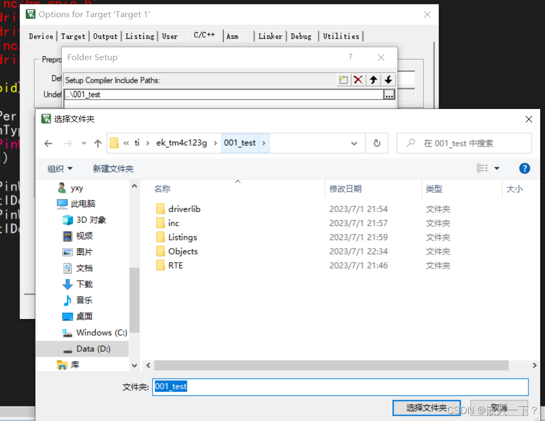Select the ti breadcrumb

click(137, 143)
